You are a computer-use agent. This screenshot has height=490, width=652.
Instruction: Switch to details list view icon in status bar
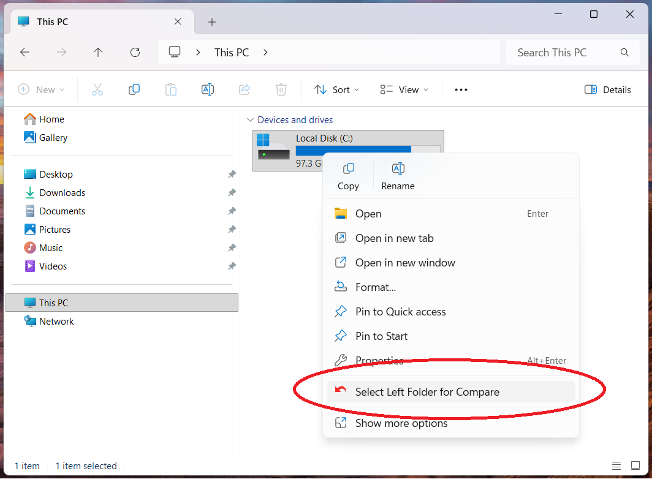[x=616, y=466]
